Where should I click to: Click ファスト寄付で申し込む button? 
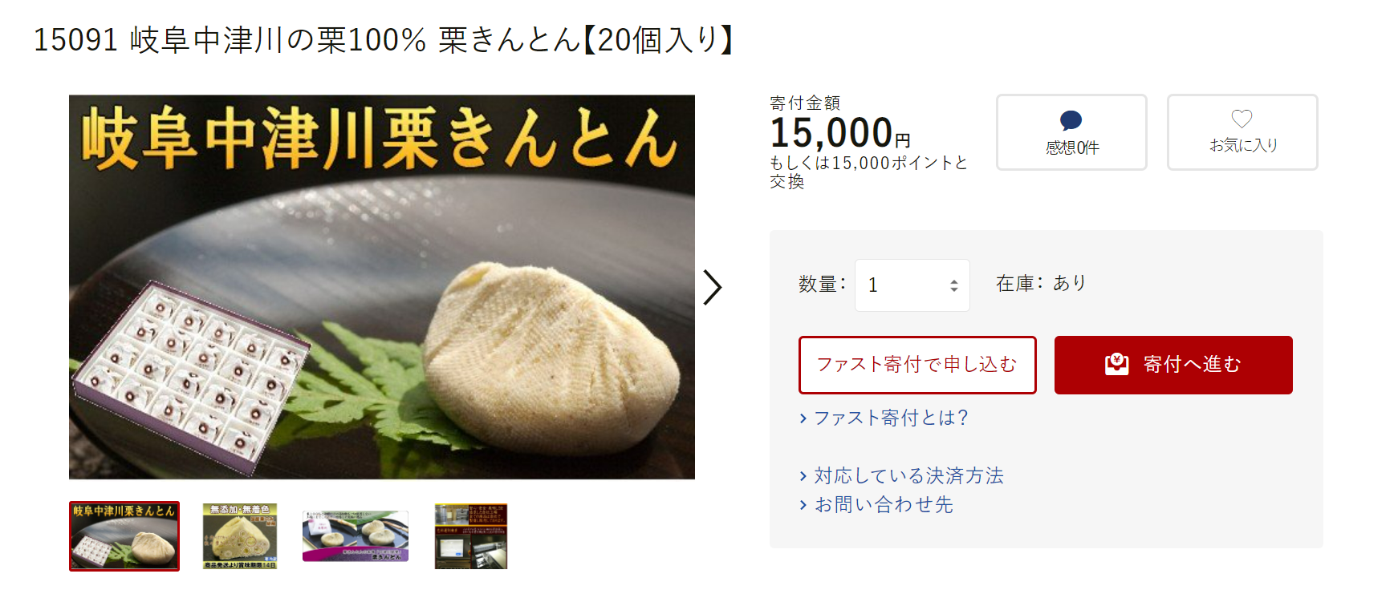click(917, 365)
